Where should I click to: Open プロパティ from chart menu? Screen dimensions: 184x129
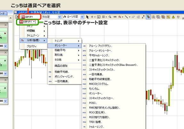[x=34, y=47]
